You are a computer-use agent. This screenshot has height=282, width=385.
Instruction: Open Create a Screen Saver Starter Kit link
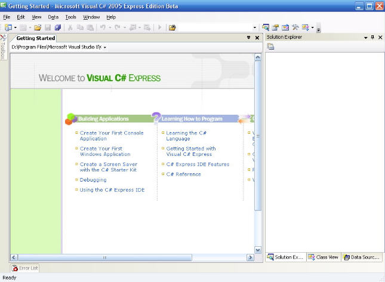pyautogui.click(x=109, y=167)
